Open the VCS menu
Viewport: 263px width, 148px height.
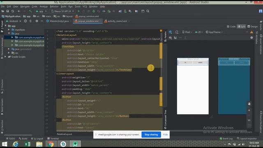(85, 7)
